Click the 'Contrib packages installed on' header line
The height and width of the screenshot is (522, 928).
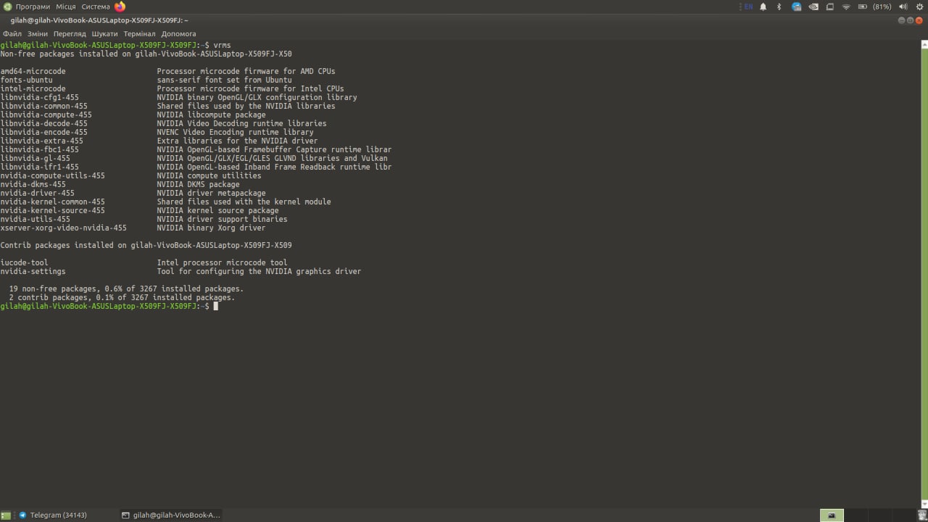pyautogui.click(x=146, y=245)
